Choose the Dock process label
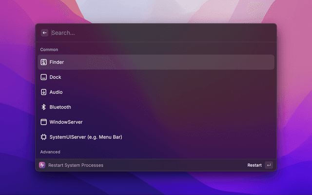Screen dimensions: 312x195 point(55,77)
